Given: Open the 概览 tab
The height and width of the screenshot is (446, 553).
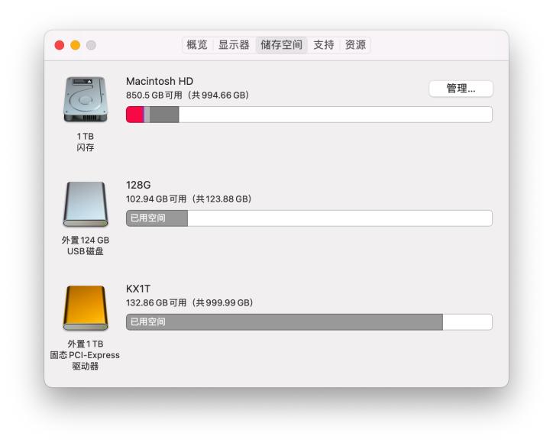Looking at the screenshot, I should (197, 45).
